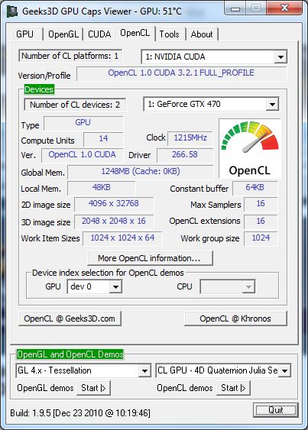
Task: Select the OpenCL tab
Action: pyautogui.click(x=135, y=33)
